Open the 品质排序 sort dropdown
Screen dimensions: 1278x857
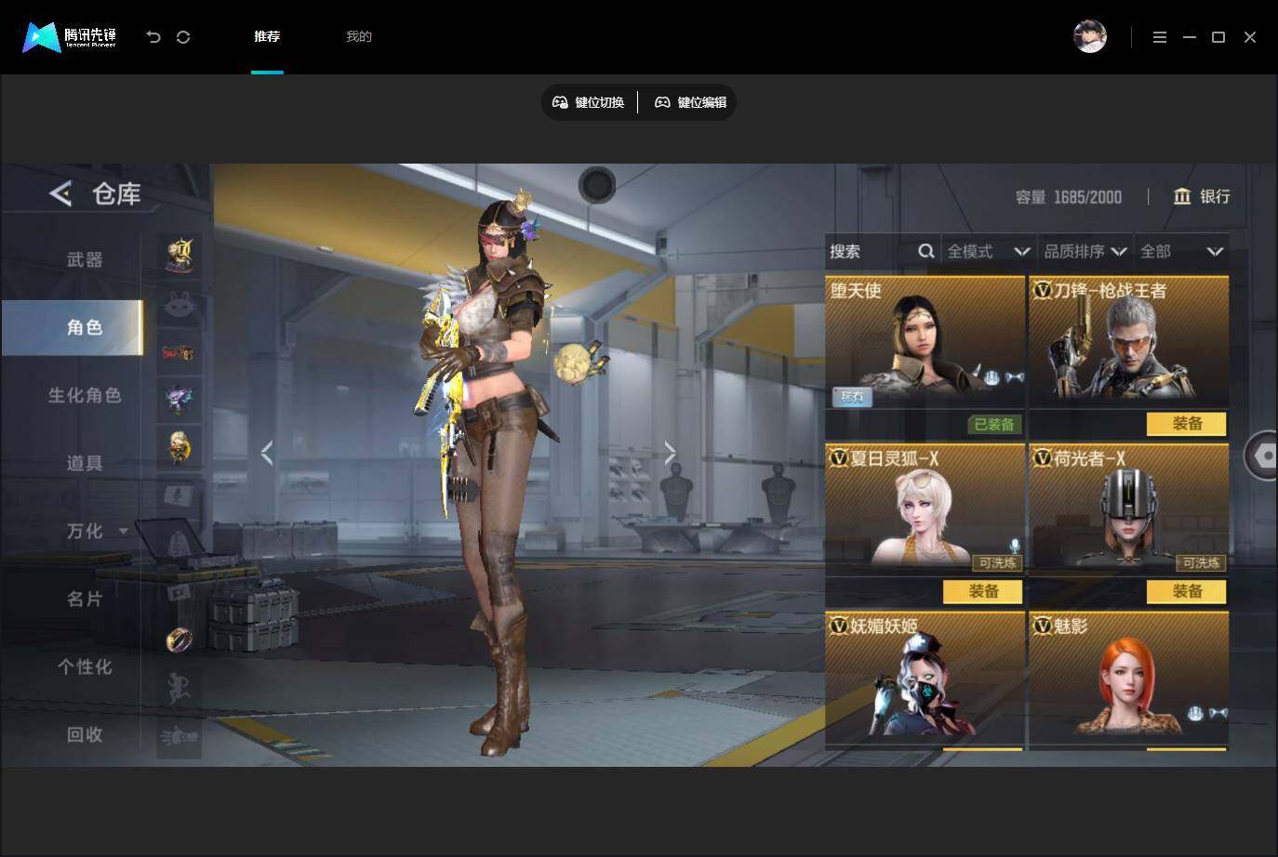1085,251
